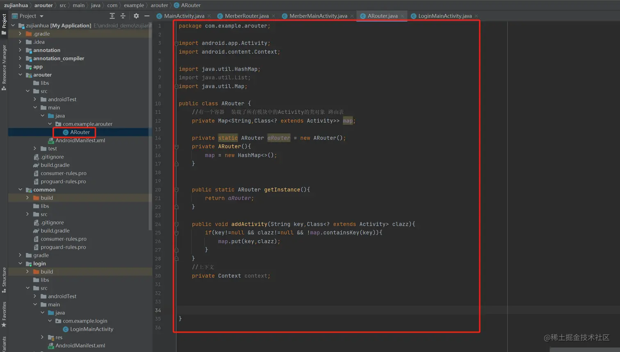Collapse the common module
This screenshot has height=352, width=620.
pyautogui.click(x=20, y=190)
